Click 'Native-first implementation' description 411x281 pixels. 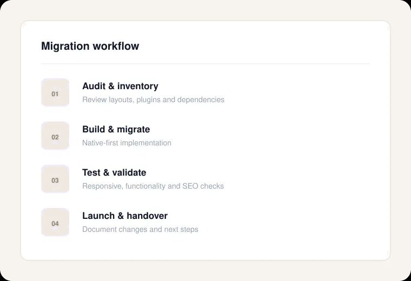tap(127, 143)
